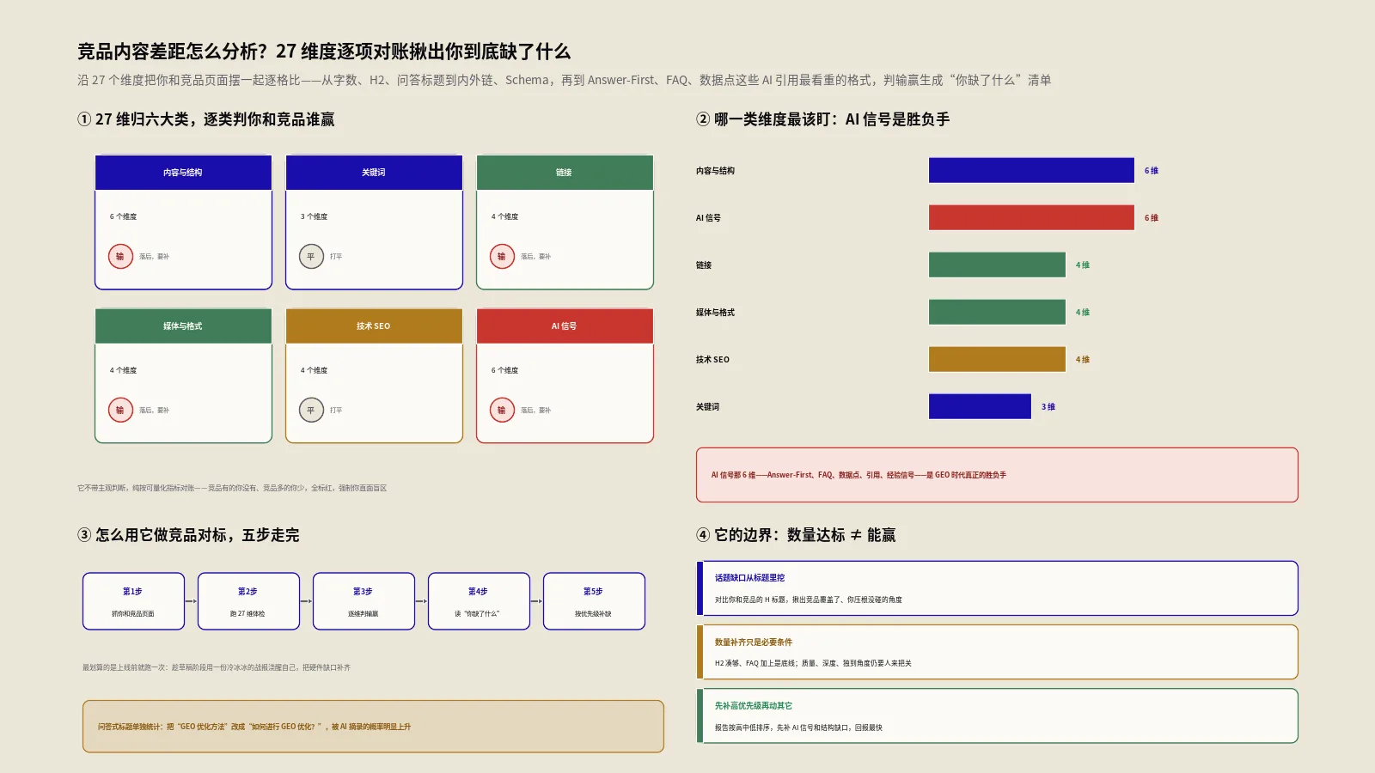This screenshot has width=1375, height=773.
Task: Click '打平' text in 关键词 card
Action: pos(336,256)
